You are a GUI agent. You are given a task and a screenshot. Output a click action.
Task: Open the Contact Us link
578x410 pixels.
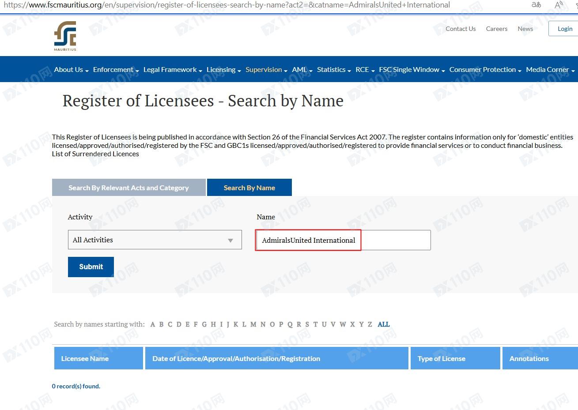click(461, 29)
